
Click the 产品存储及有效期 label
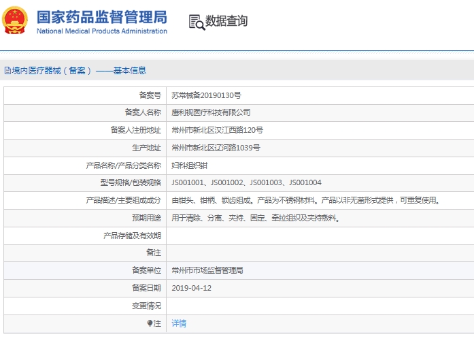pos(132,236)
